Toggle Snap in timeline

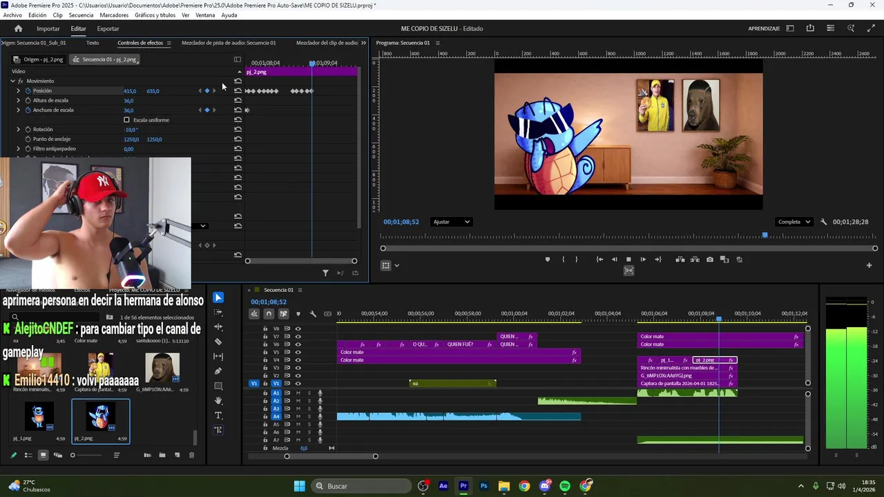269,314
